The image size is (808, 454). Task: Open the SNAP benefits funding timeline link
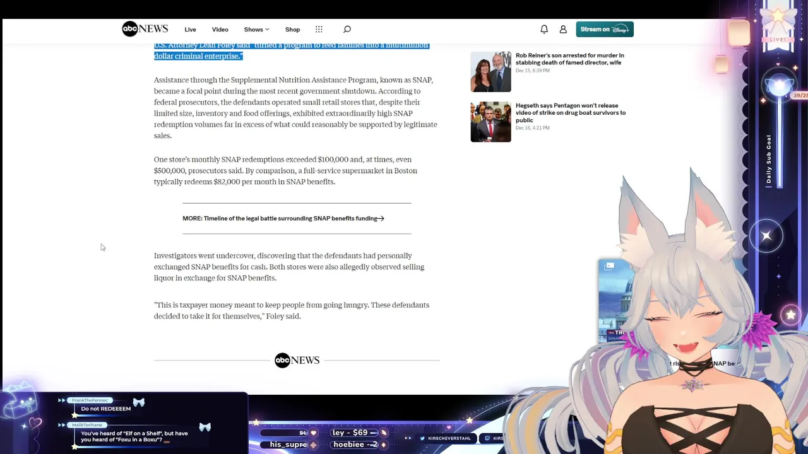[283, 218]
